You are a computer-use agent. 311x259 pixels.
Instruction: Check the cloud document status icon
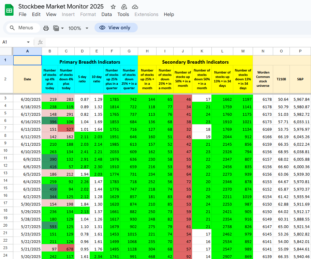click(135, 7)
